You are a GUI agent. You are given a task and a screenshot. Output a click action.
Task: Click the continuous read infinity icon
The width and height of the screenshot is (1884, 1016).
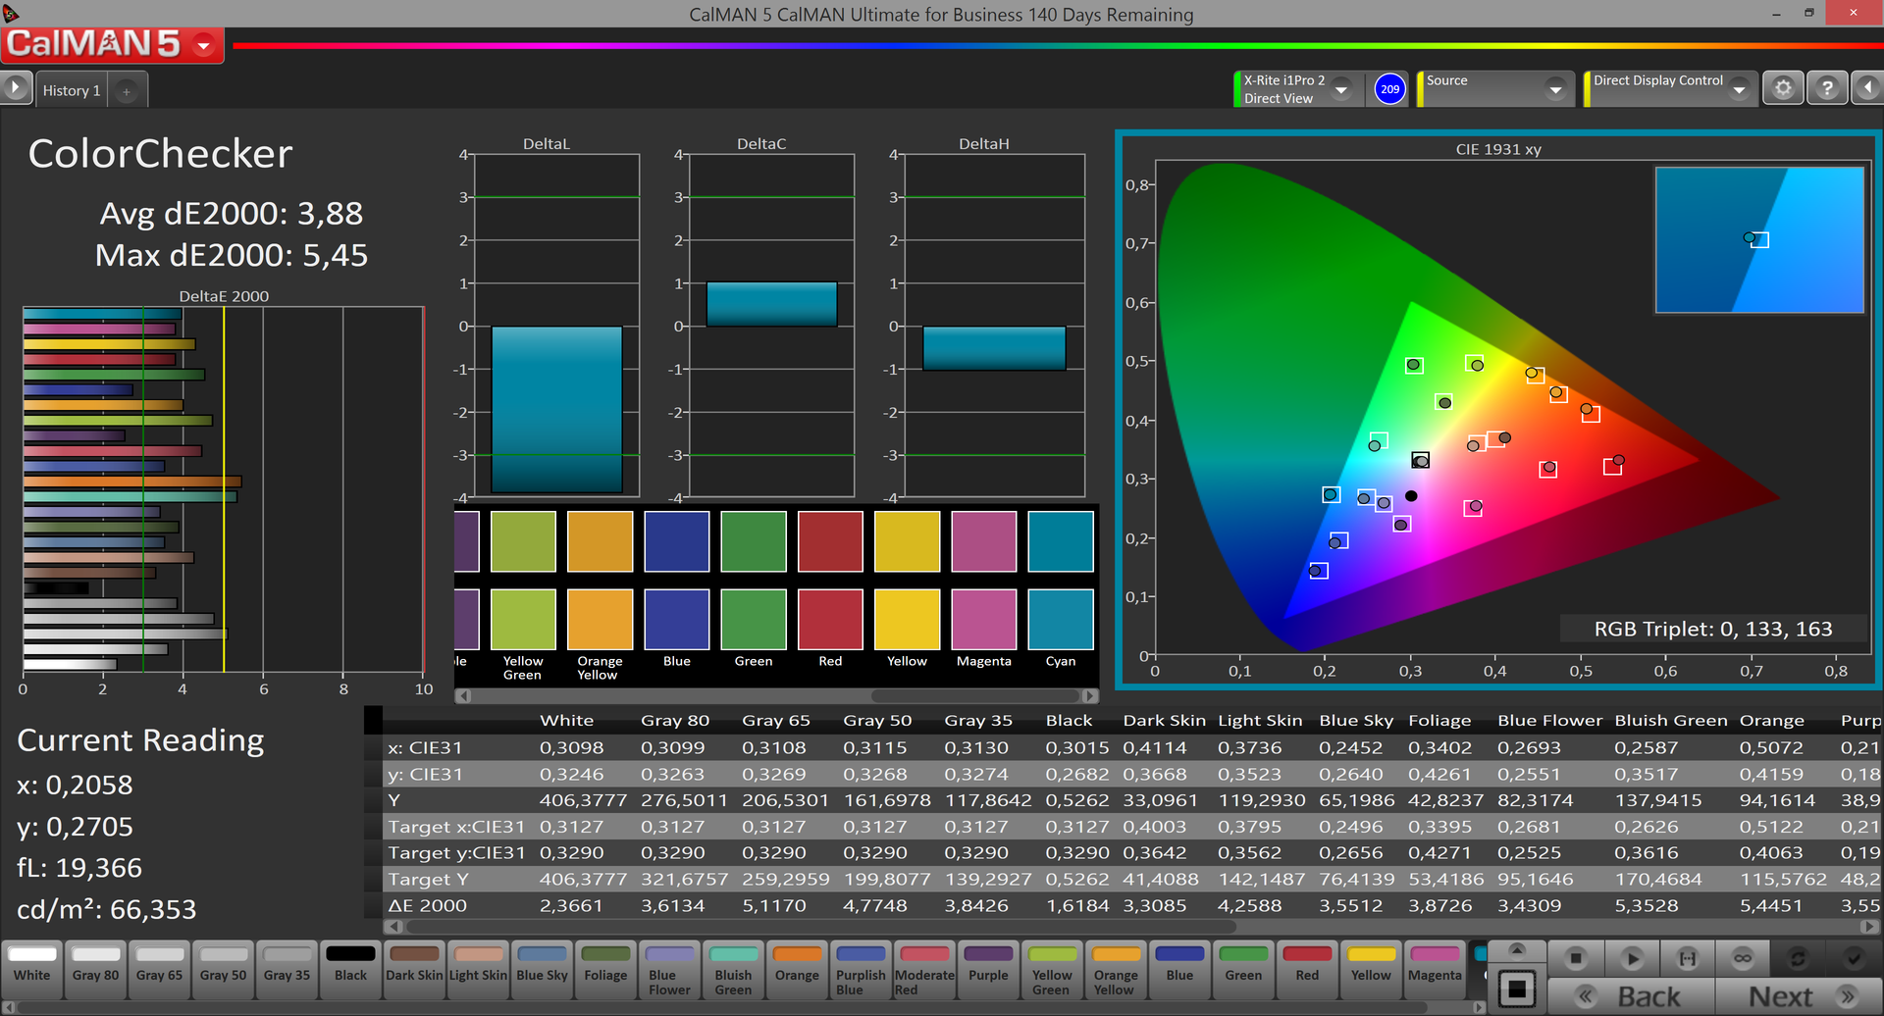[1743, 958]
